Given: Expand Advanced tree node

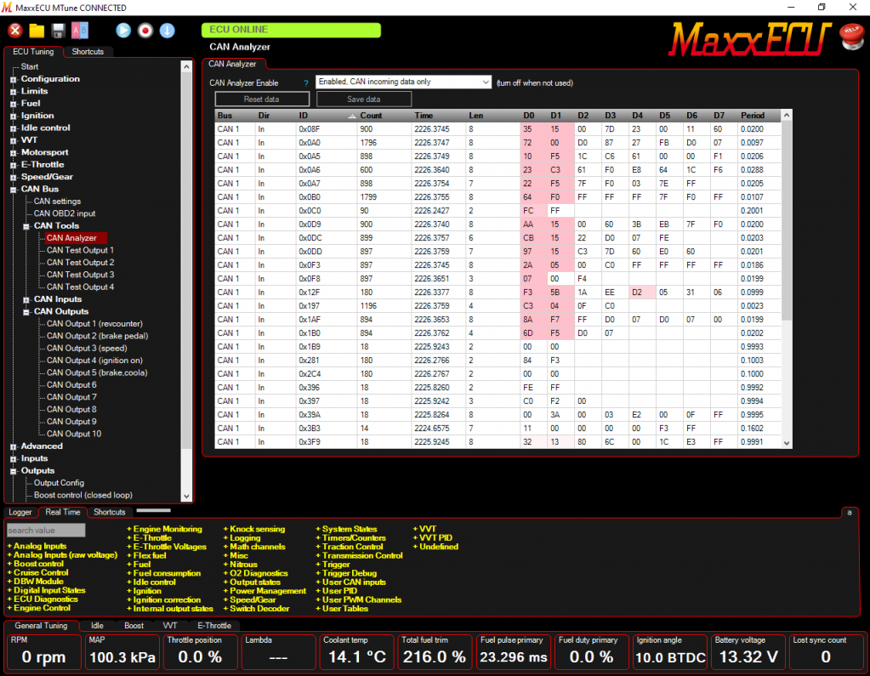Looking at the screenshot, I should coord(14,446).
